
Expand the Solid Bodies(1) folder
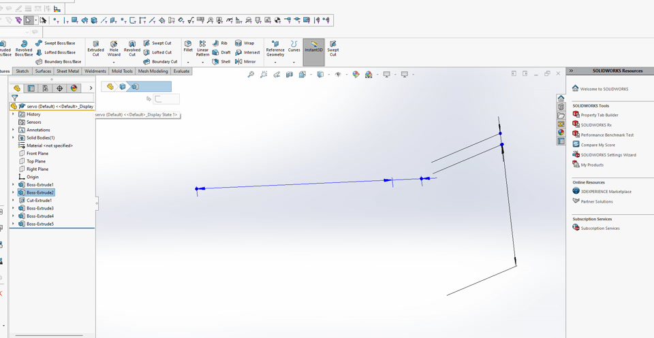pyautogui.click(x=13, y=138)
